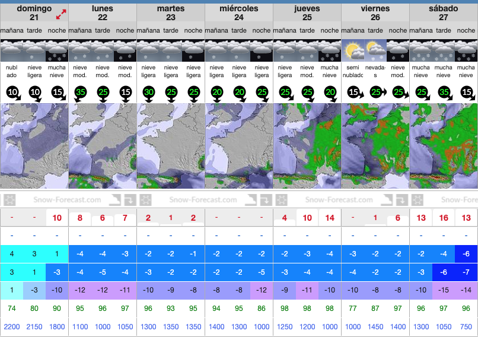The width and height of the screenshot is (478, 337).
Task: Select the wind speed 30 icon under martes mañana
Action: pos(148,92)
